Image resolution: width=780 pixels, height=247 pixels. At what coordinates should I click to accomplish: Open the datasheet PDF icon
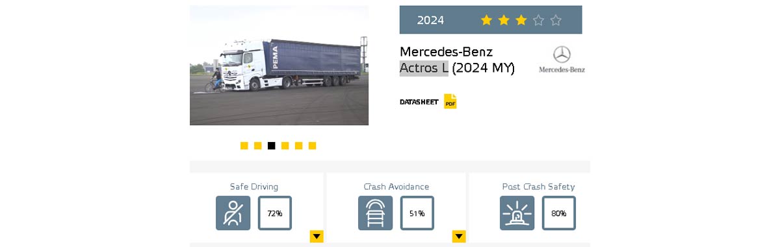[450, 101]
